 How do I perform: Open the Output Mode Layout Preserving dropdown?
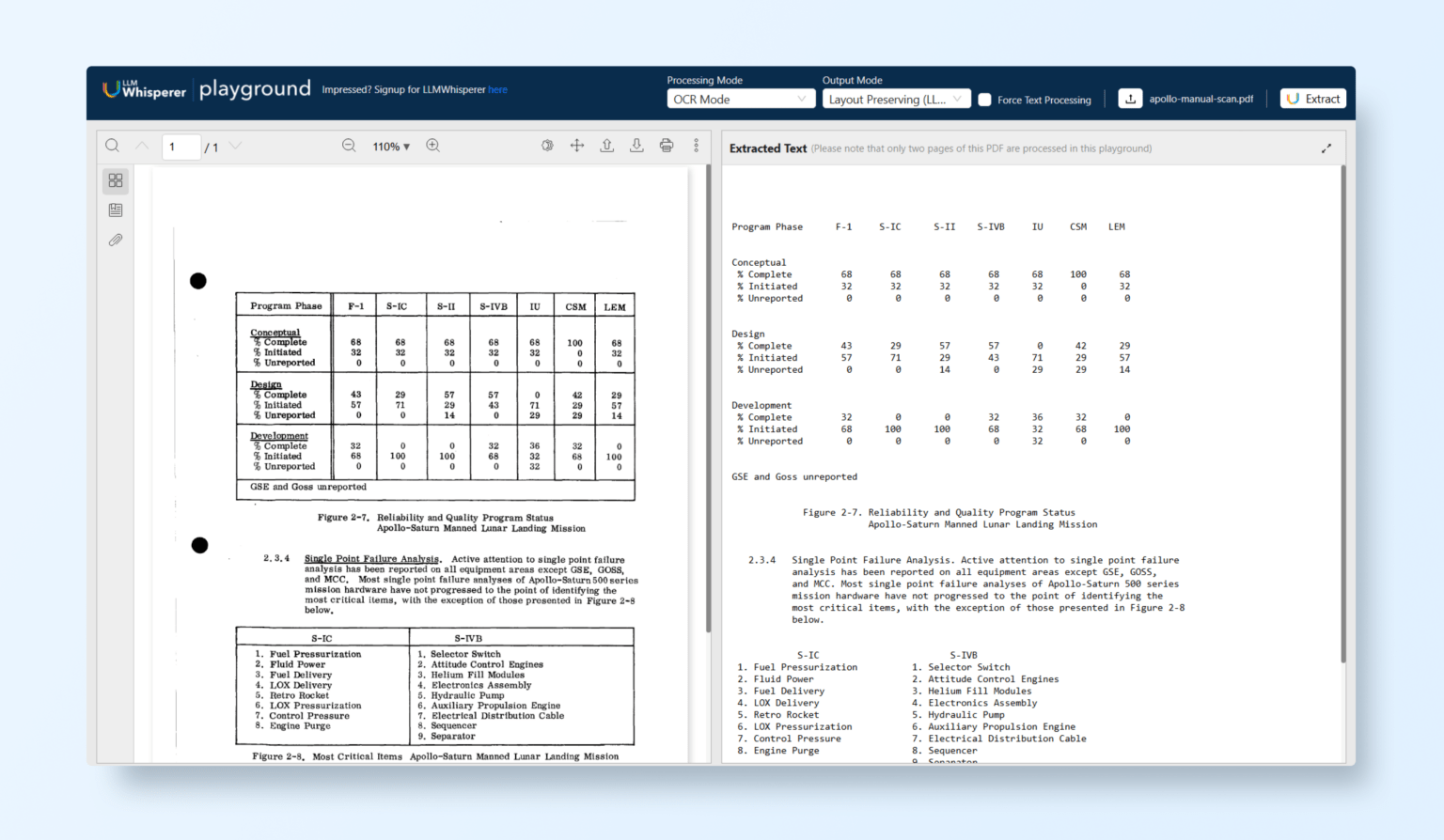click(x=895, y=99)
